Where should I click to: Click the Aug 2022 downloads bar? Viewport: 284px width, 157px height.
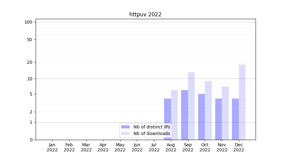pos(174,115)
